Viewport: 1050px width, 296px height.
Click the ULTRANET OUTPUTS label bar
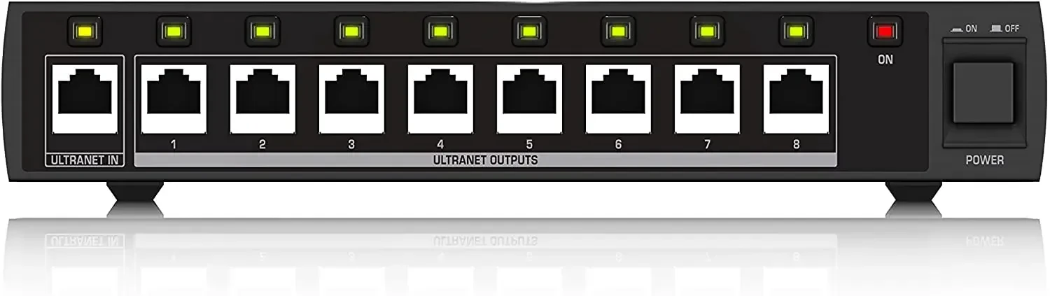tap(485, 160)
